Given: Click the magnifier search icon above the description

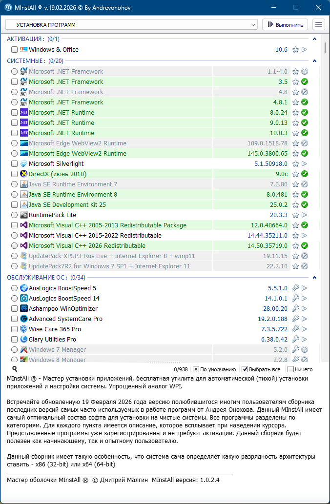Looking at the screenshot, I should coord(15,369).
